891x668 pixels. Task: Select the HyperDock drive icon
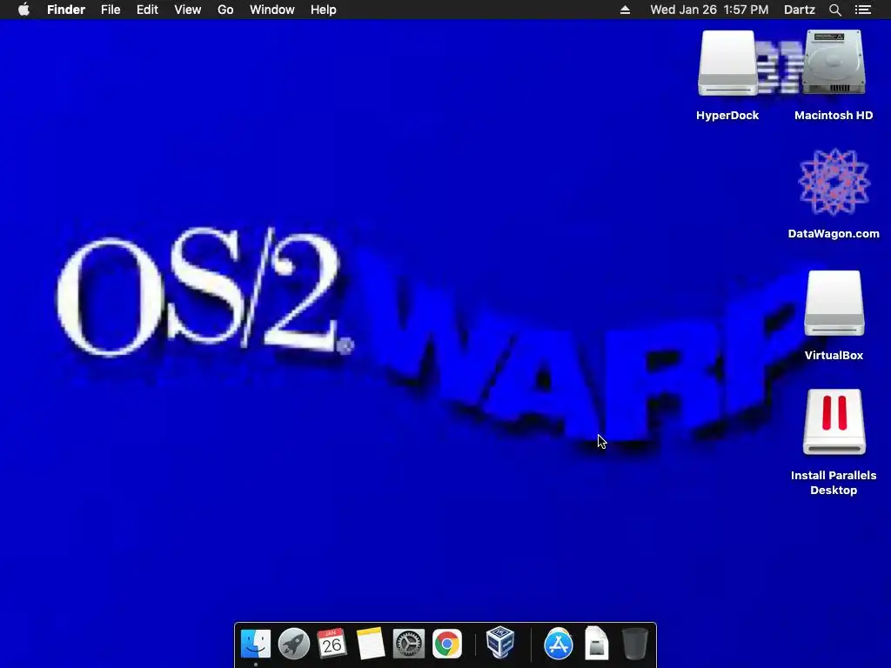pos(727,63)
